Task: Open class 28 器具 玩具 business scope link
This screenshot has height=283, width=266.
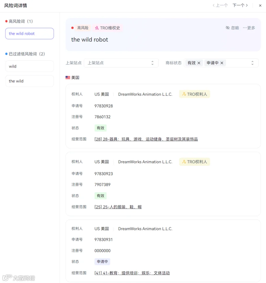Action: point(146,139)
